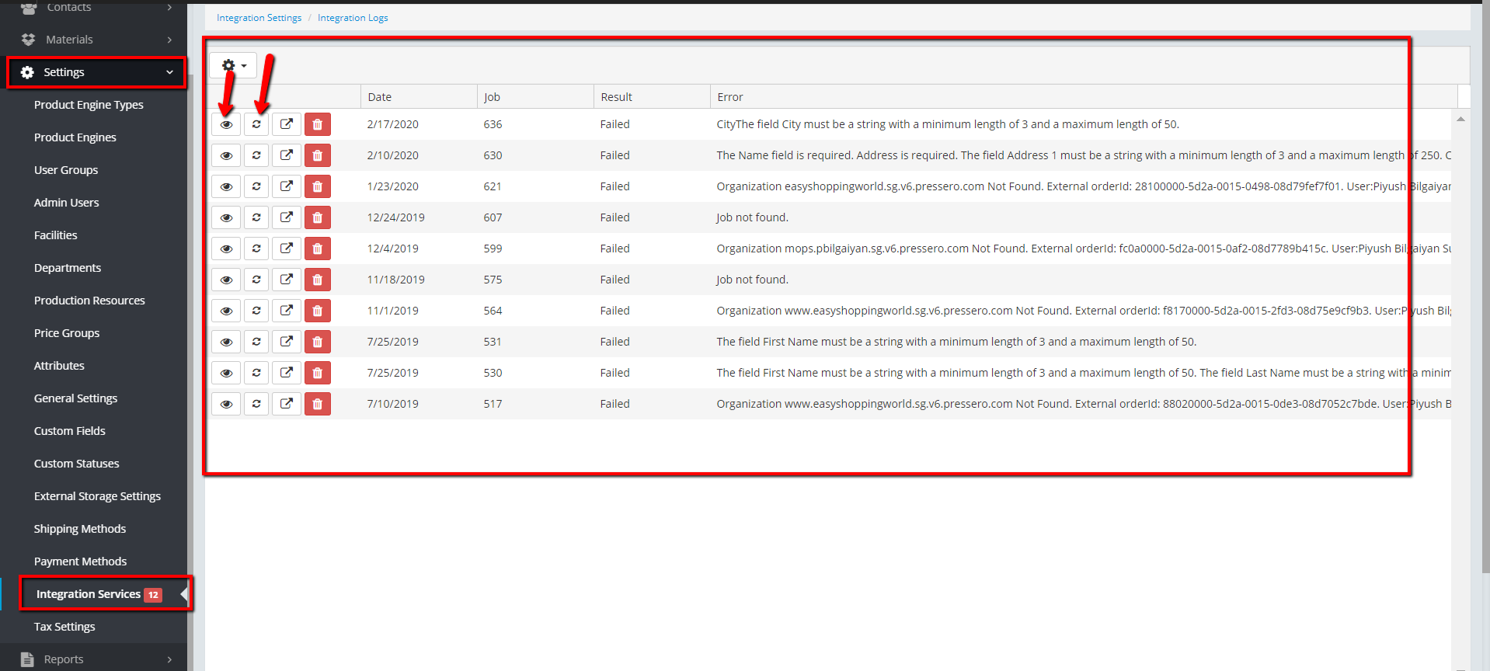Viewport: 1490px width, 671px height.
Task: Click the table scrollbar up arrow
Action: (1460, 120)
